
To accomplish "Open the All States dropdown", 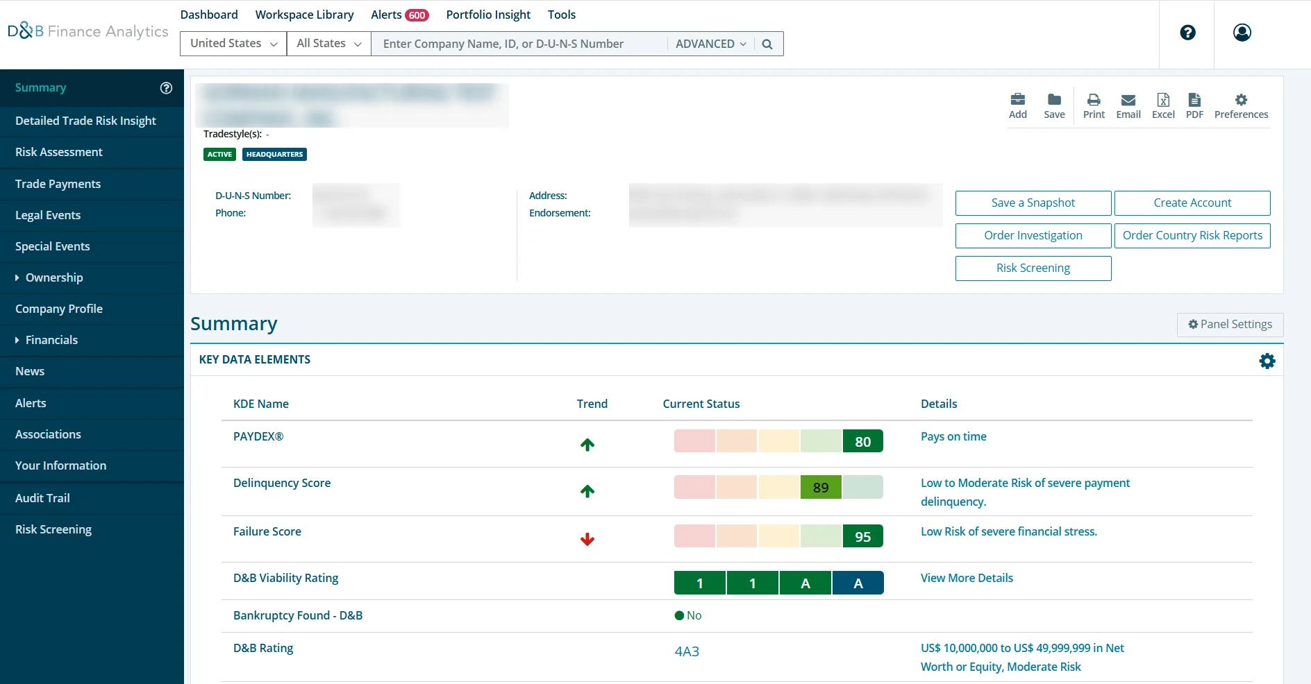I will click(328, 44).
